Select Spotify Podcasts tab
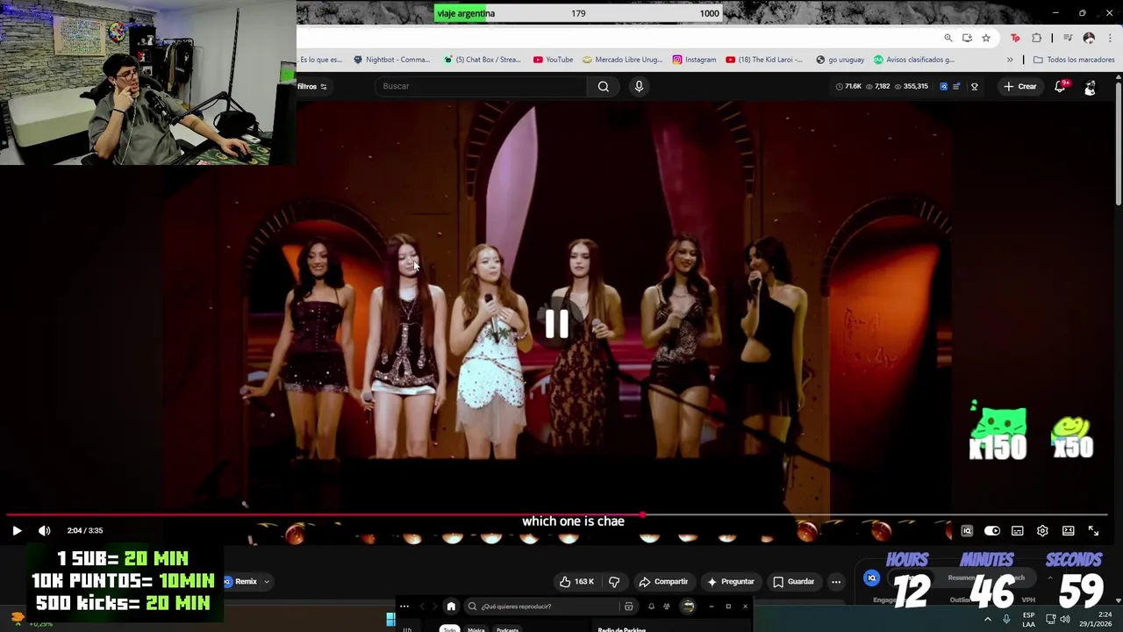The width and height of the screenshot is (1123, 632). (507, 629)
